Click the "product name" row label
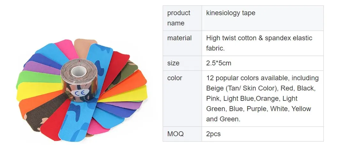 tap(178, 18)
